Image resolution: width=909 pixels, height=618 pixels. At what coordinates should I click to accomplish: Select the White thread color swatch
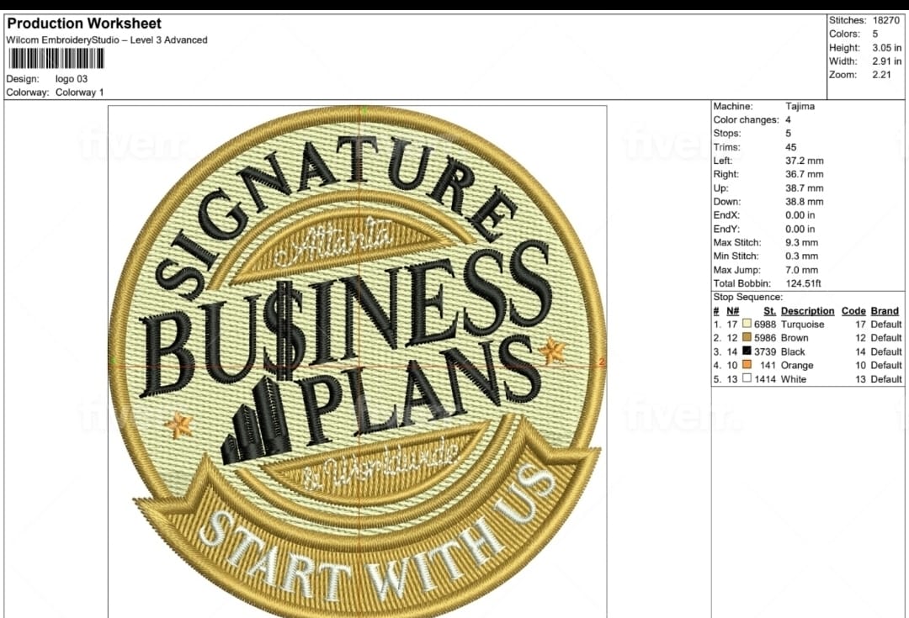[x=747, y=379]
